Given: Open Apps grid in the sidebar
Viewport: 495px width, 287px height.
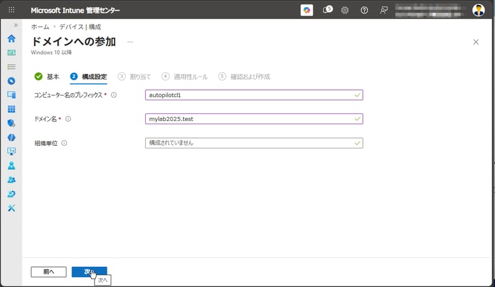Looking at the screenshot, I should click(11, 109).
